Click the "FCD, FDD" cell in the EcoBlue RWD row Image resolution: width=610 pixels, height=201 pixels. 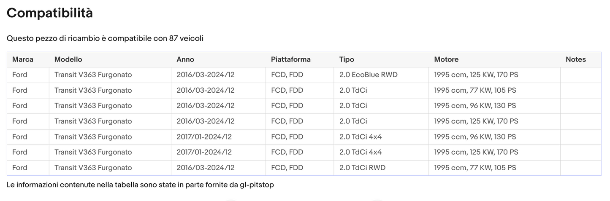(287, 75)
